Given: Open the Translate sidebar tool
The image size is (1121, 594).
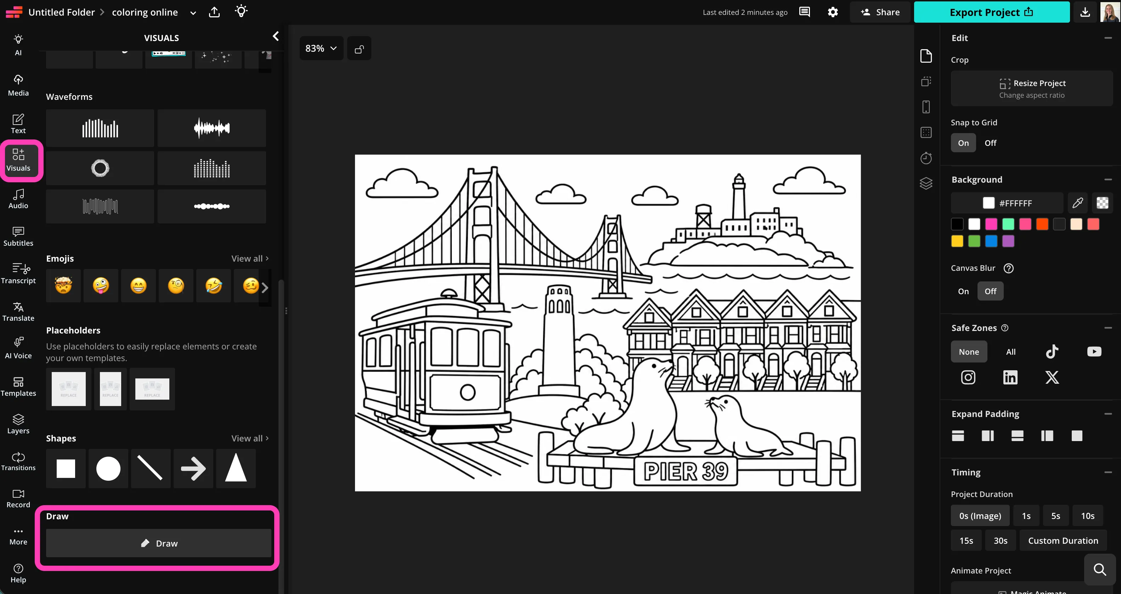Looking at the screenshot, I should (x=18, y=312).
